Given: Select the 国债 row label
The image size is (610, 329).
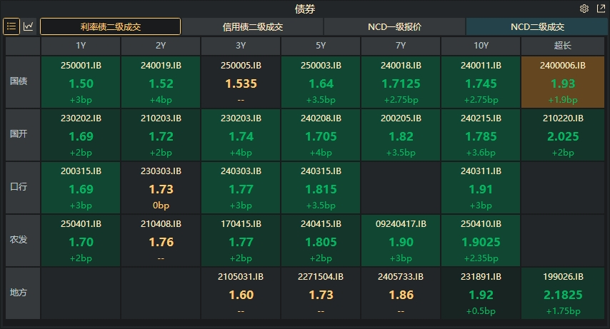Looking at the screenshot, I should tap(19, 81).
